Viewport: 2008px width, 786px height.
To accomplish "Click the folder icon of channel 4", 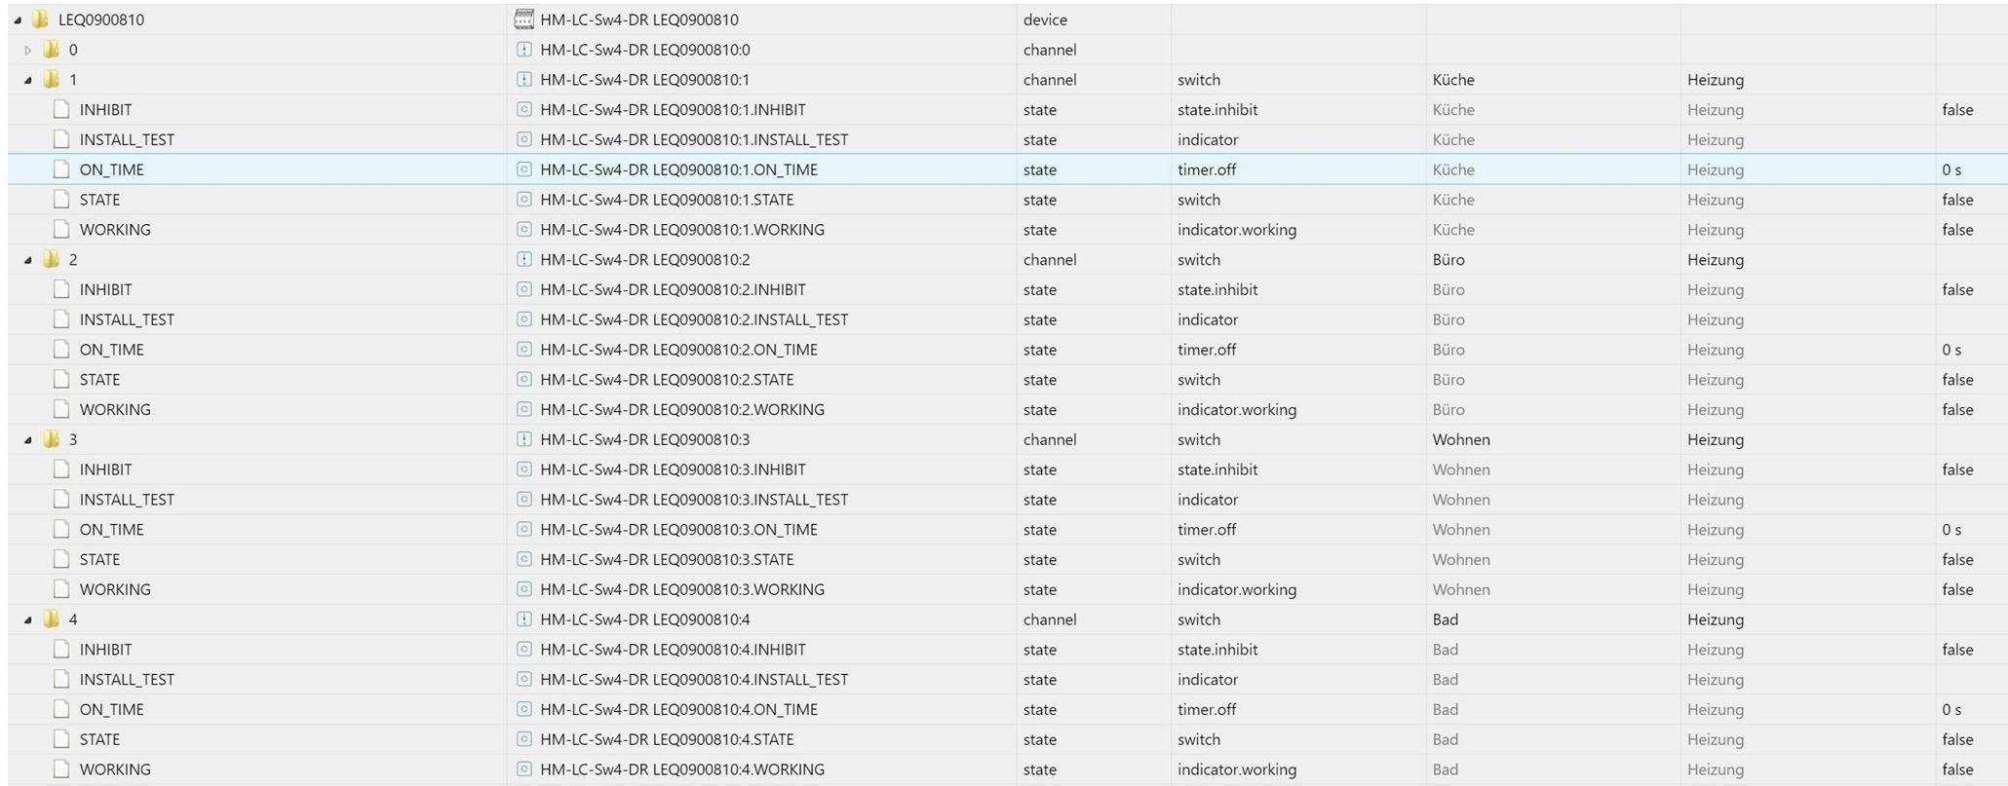I will [51, 619].
